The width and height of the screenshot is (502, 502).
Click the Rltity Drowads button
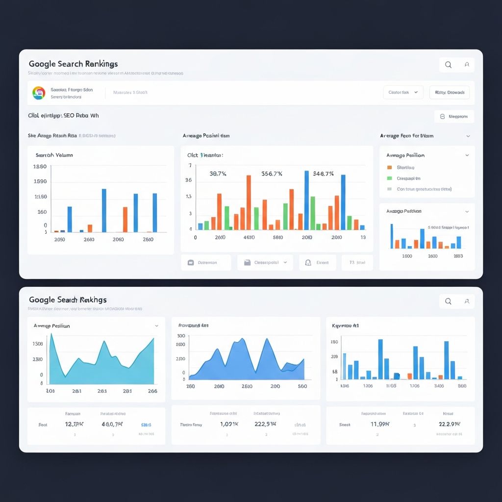pyautogui.click(x=450, y=92)
